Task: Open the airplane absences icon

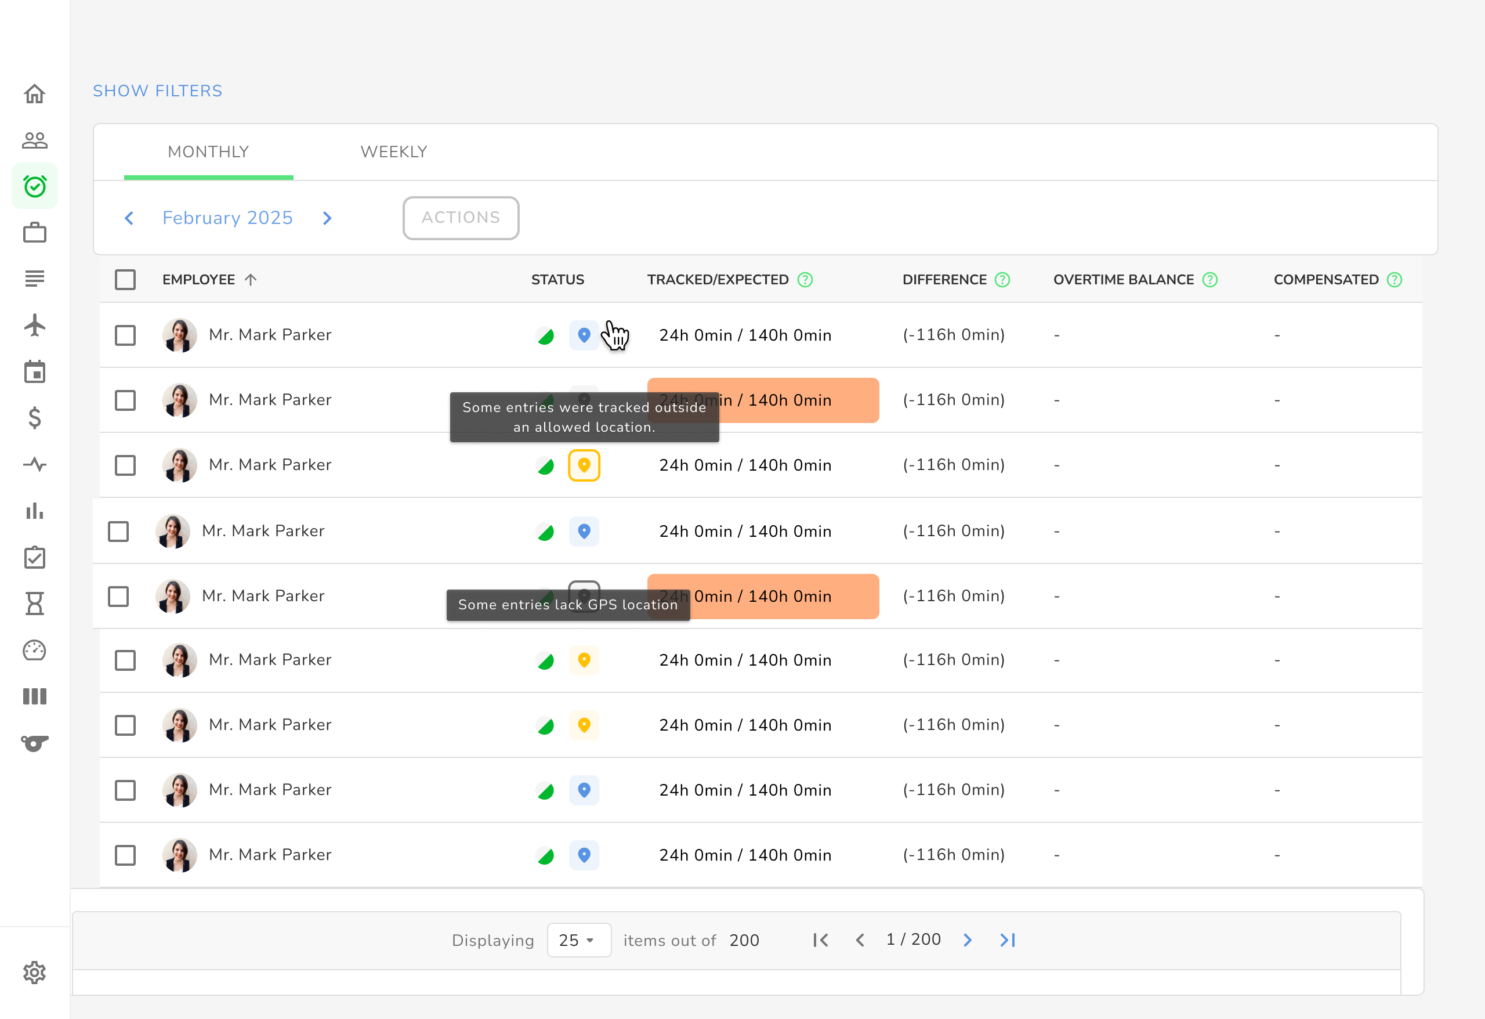Action: tap(34, 325)
